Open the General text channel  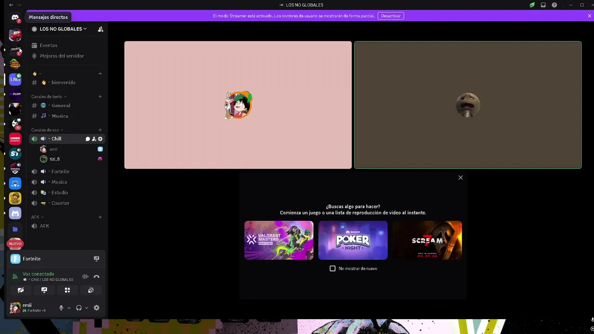tap(67, 105)
